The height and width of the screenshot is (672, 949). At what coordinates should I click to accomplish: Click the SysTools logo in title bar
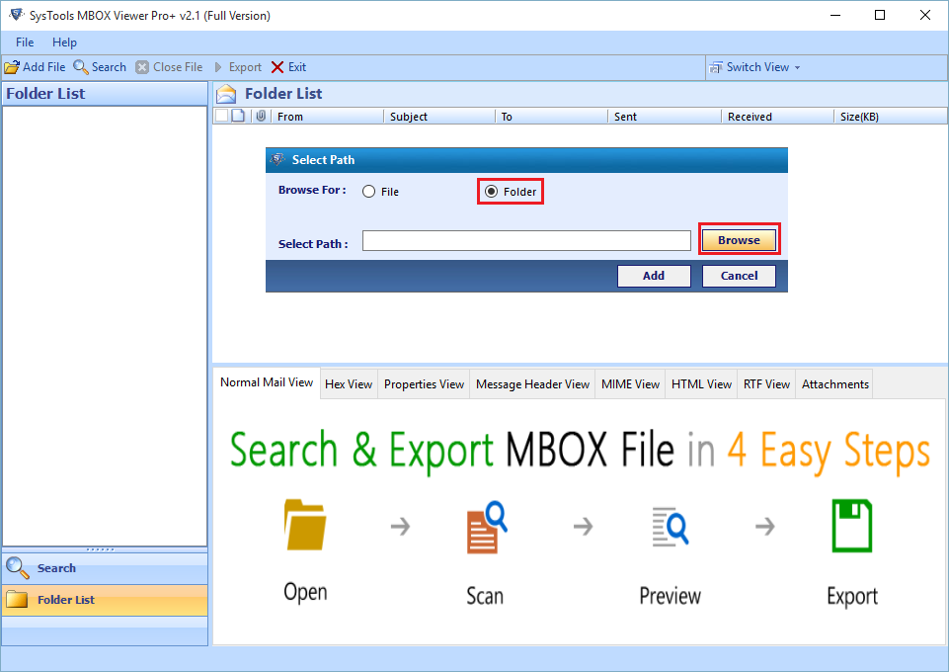[17, 15]
